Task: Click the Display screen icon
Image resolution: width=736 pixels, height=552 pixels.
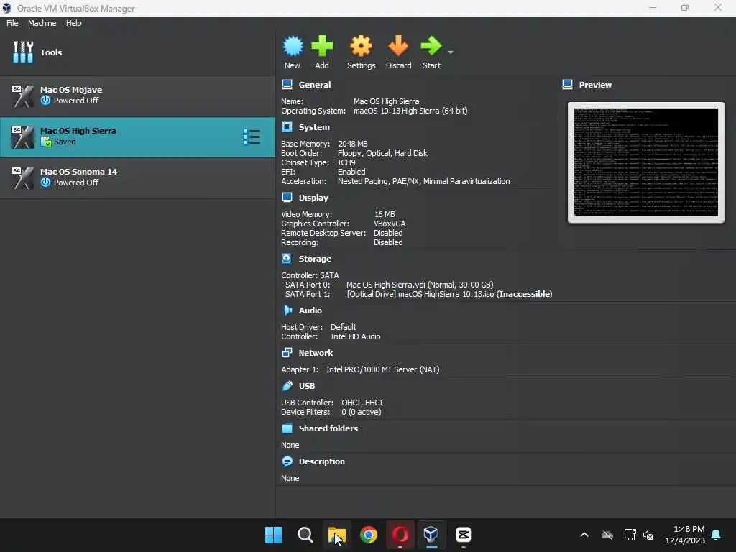Action: tap(287, 197)
